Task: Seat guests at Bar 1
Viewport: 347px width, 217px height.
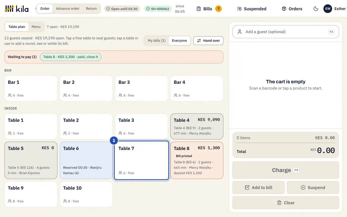Action: [31, 88]
